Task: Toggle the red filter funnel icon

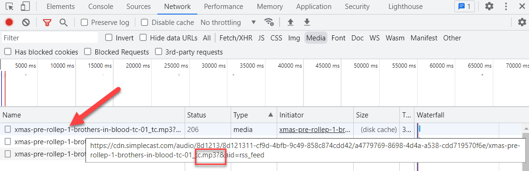Action: pos(47,23)
